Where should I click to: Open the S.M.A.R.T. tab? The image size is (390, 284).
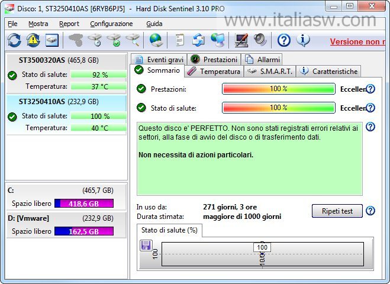click(x=270, y=72)
